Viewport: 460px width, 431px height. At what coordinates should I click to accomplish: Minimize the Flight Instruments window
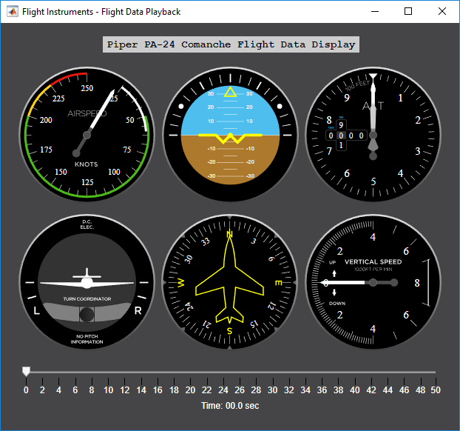click(x=375, y=11)
